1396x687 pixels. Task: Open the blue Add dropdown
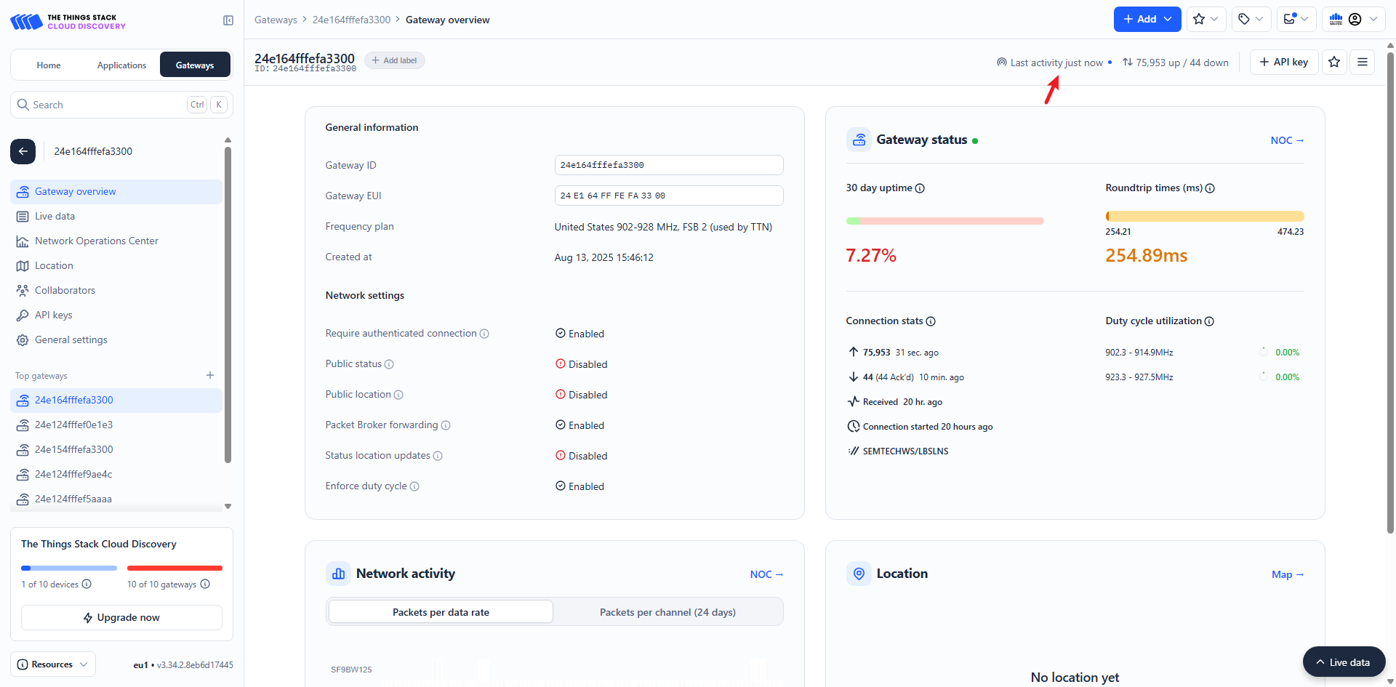[x=1147, y=20]
